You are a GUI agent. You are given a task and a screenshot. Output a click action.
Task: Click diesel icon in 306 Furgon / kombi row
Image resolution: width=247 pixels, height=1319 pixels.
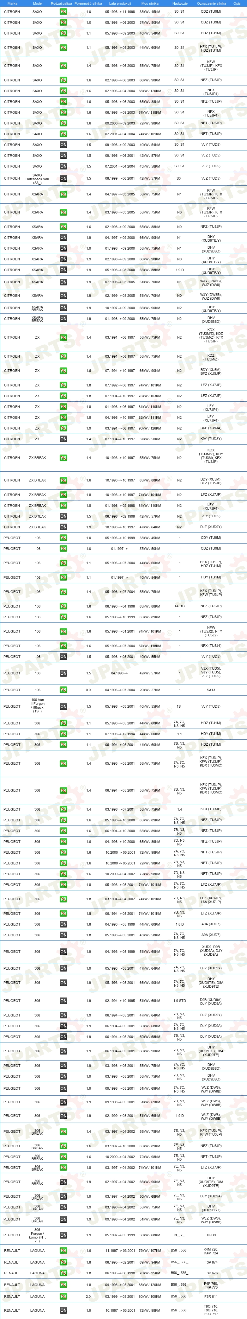[x=63, y=1236]
